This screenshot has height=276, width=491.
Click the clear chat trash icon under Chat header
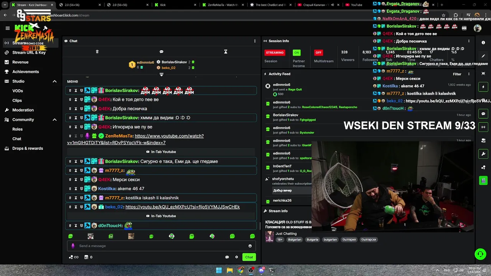[97, 52]
